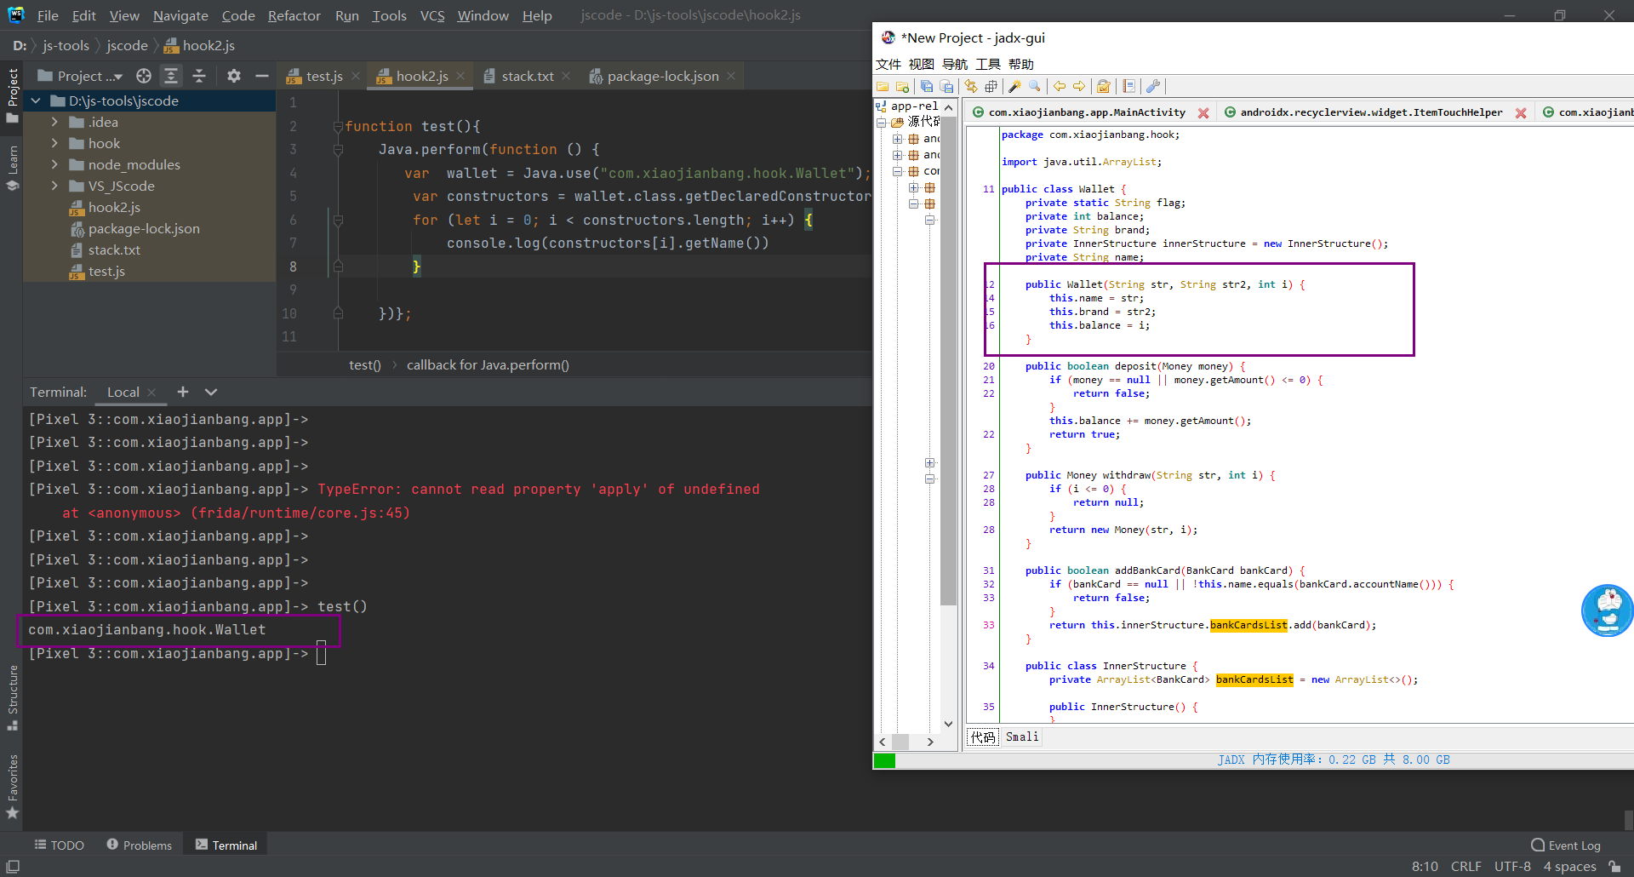The height and width of the screenshot is (877, 1634).
Task: Click callback for Java.perform() breadcrumb
Action: click(x=488, y=364)
